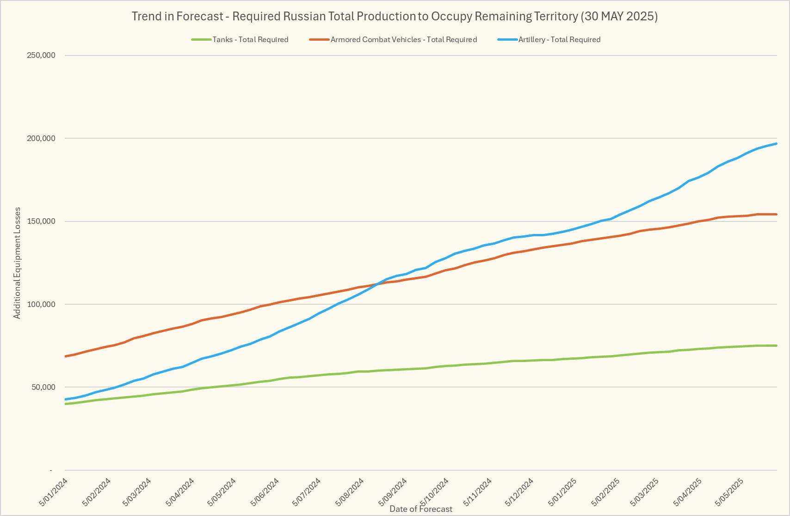Click the blue Artillery legend line swatch
The width and height of the screenshot is (790, 516).
click(x=507, y=40)
